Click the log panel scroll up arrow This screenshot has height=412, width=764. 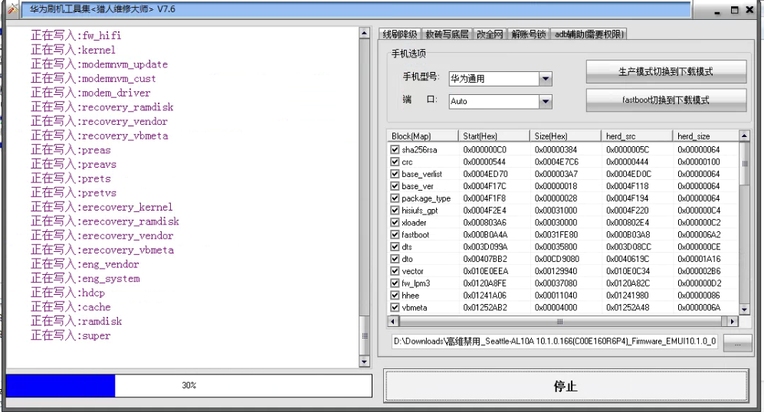click(364, 33)
